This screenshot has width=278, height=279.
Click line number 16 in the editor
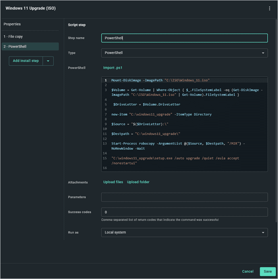(105, 168)
